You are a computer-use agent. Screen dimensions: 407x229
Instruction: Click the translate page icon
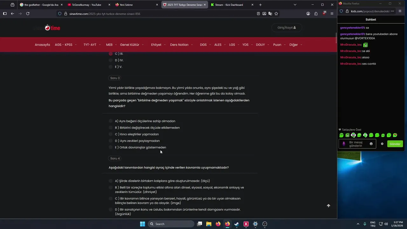click(x=270, y=14)
